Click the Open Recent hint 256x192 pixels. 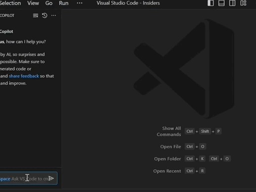[167, 171]
